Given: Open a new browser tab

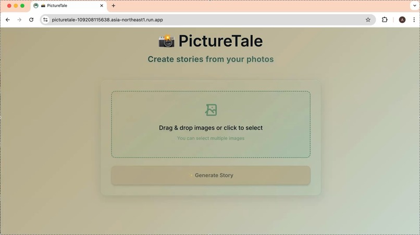Looking at the screenshot, I should tap(113, 6).
